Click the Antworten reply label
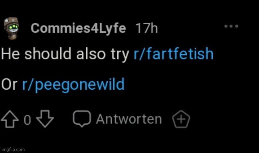The height and width of the screenshot is (153, 259). [x=129, y=119]
